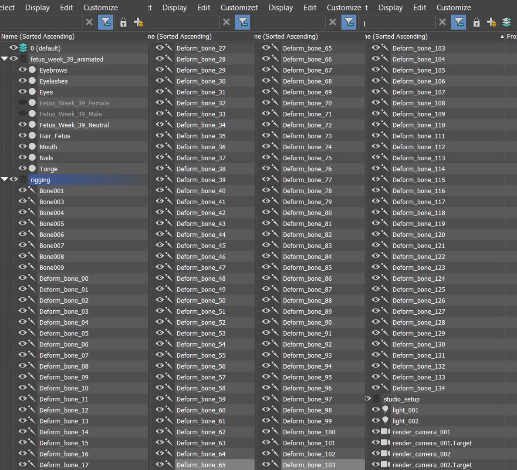Click the full 'Name (Sorted Ascending)' column header

(x=74, y=36)
